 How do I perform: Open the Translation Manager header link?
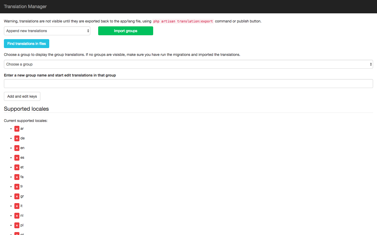pos(25,7)
